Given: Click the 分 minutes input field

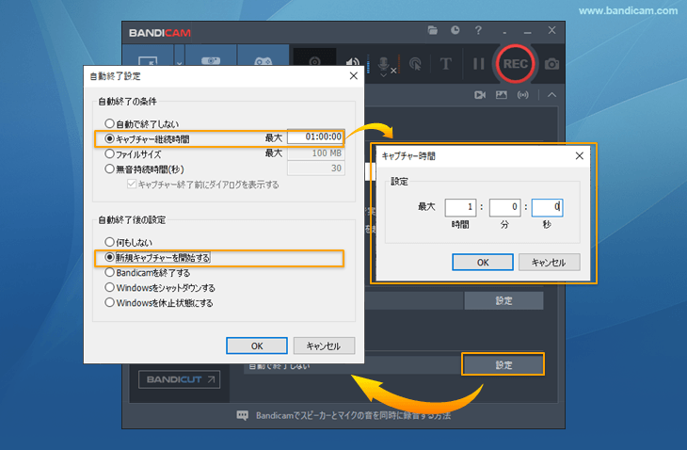Looking at the screenshot, I should pos(504,207).
